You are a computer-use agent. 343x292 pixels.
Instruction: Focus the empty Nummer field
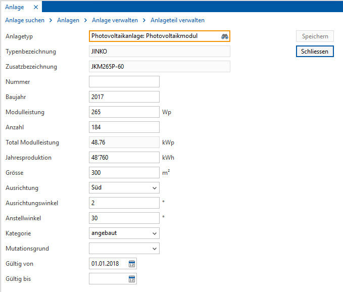(x=124, y=81)
